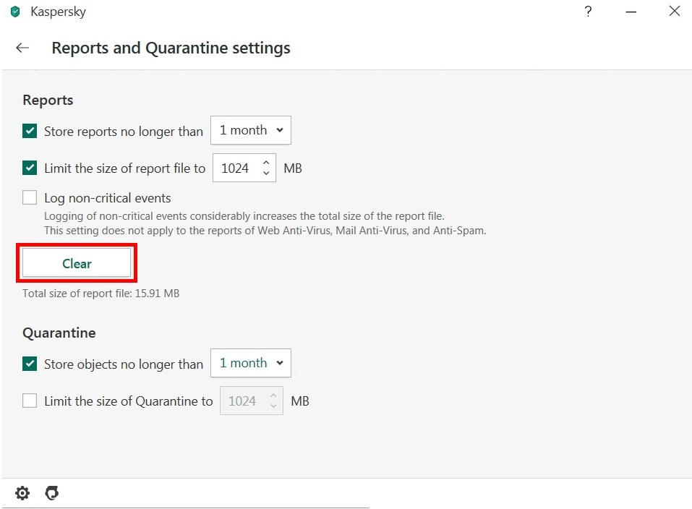Click the Kaspersky shield logo

pos(15,12)
